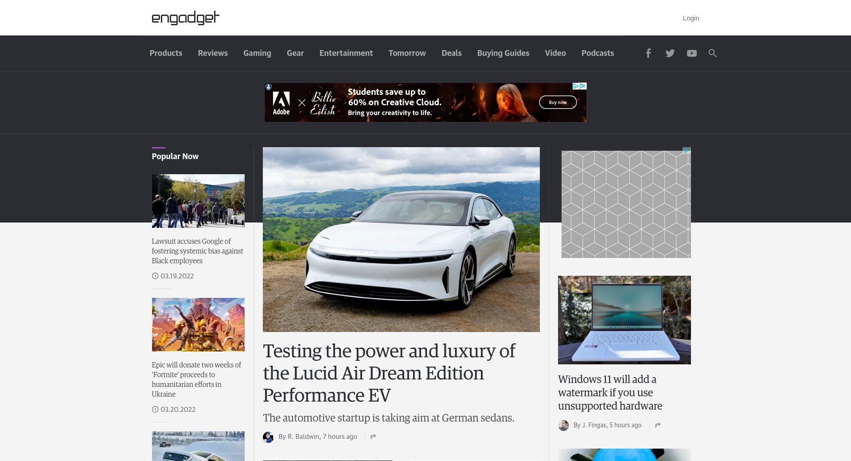The image size is (851, 461).
Task: Click the gray cube-pattern advertisement
Action: [626, 204]
